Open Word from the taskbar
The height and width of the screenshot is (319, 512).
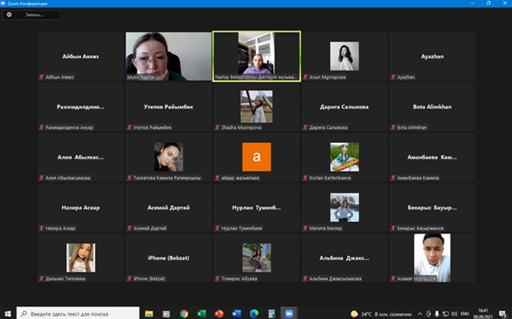236,314
